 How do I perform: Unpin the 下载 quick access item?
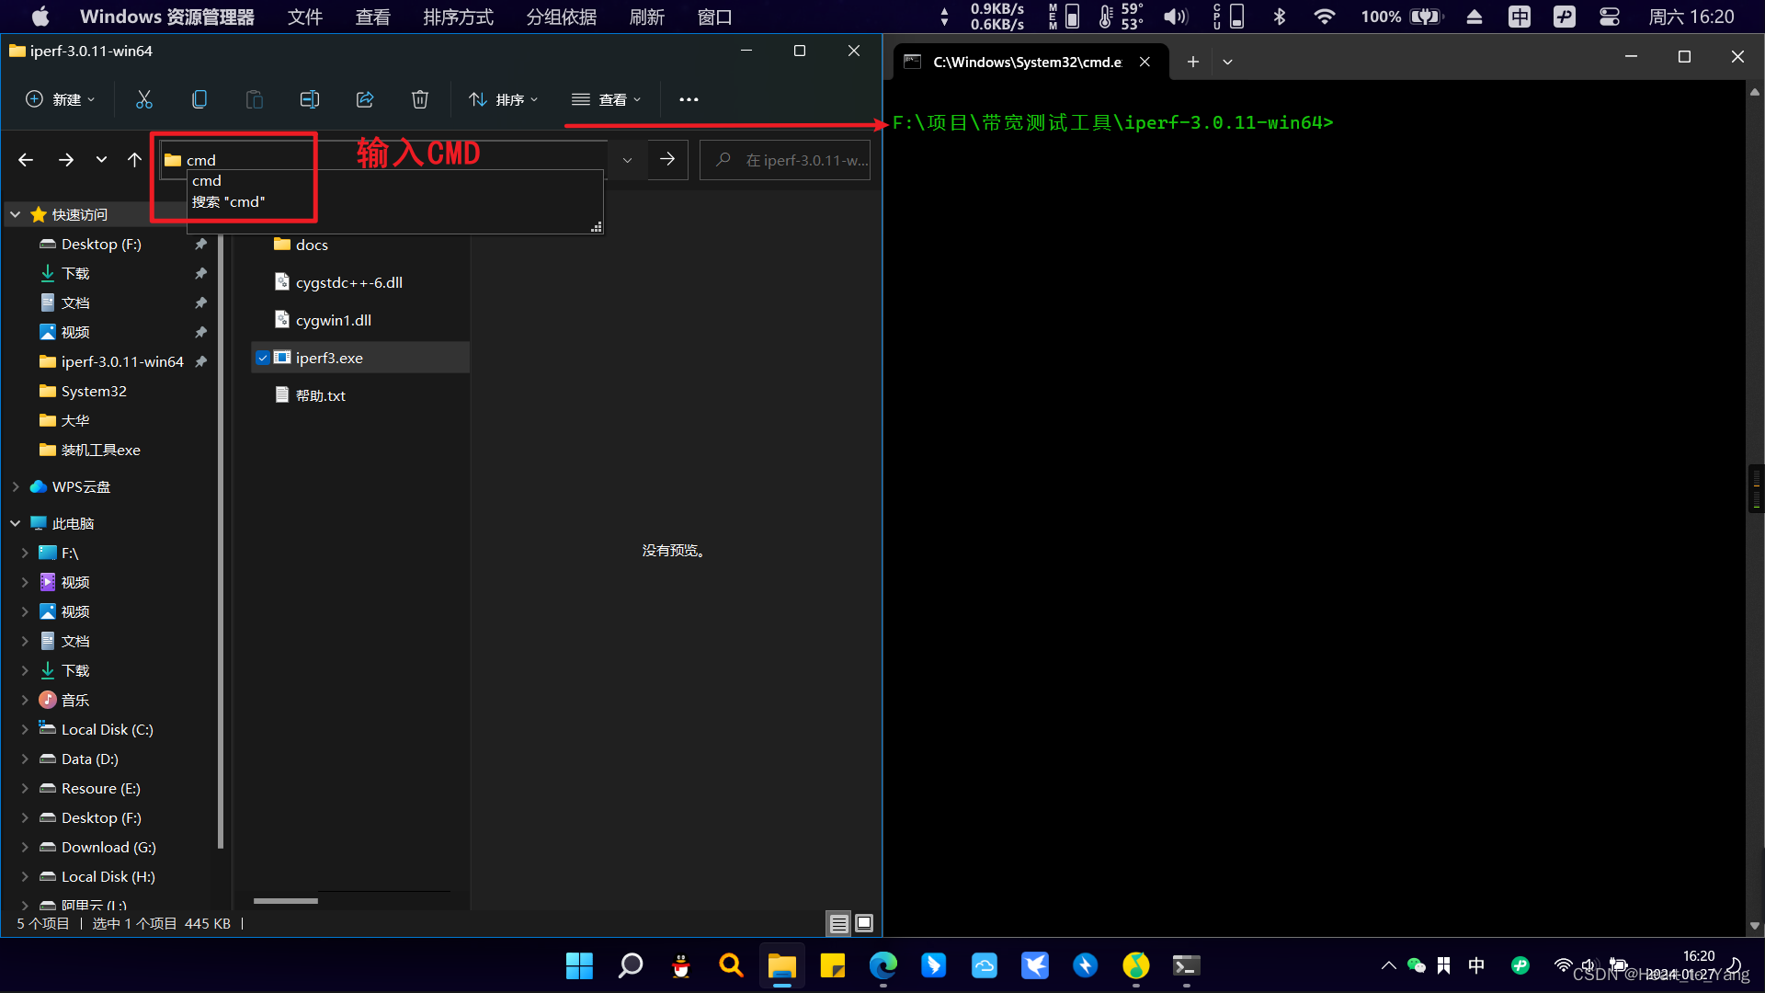tap(200, 273)
